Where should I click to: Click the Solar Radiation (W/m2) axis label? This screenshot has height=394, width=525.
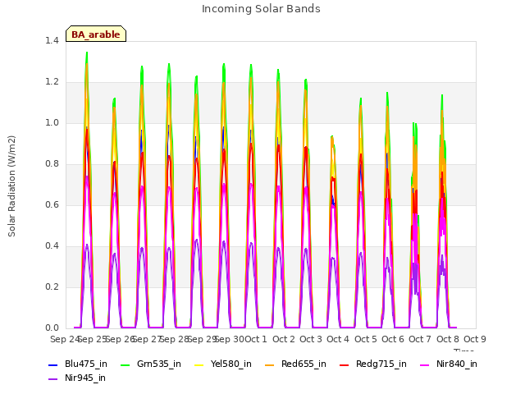pyautogui.click(x=11, y=186)
